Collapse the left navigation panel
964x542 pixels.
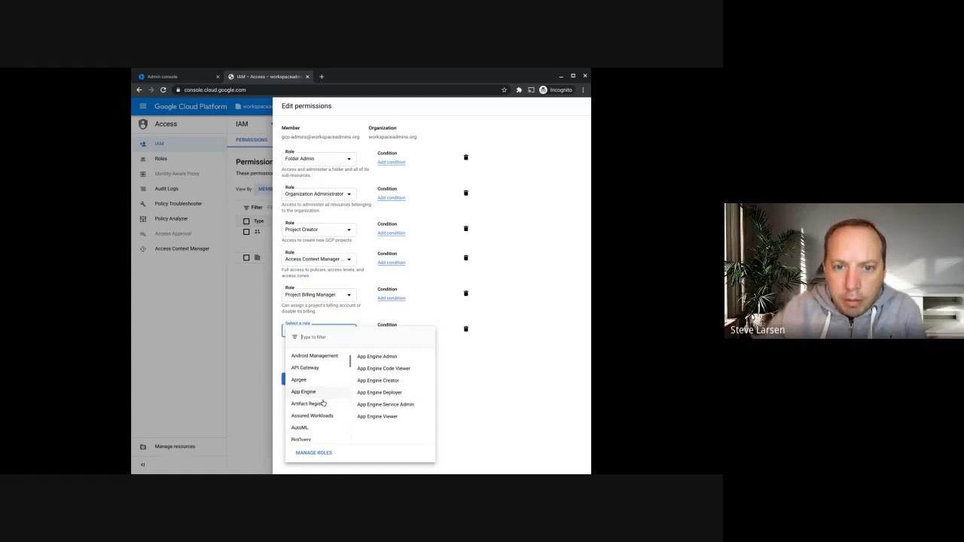pos(142,464)
